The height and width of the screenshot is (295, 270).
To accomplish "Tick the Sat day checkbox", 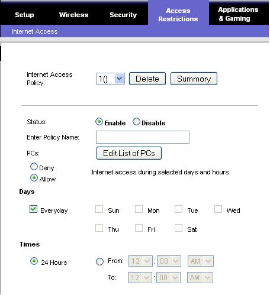I will click(x=178, y=228).
